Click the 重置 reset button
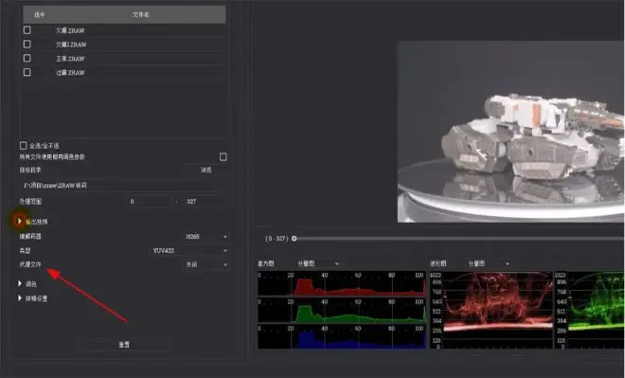This screenshot has height=378, width=625. [124, 345]
